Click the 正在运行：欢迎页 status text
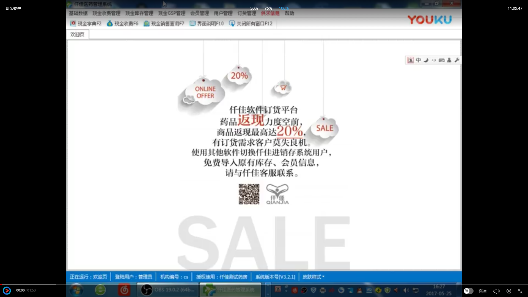This screenshot has width=528, height=297. tap(88, 277)
